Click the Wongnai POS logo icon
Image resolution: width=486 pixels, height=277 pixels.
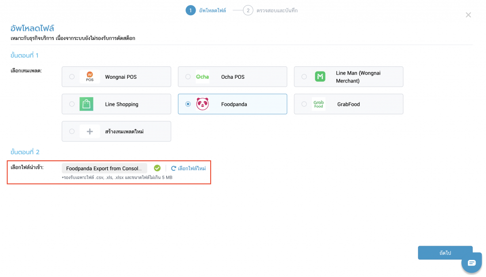coord(90,76)
